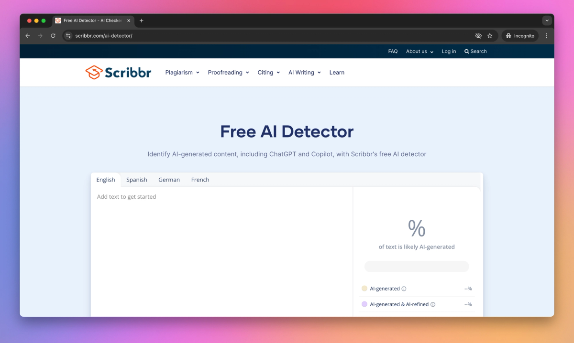Click the Scribbr logo
The height and width of the screenshot is (343, 574).
pyautogui.click(x=118, y=73)
